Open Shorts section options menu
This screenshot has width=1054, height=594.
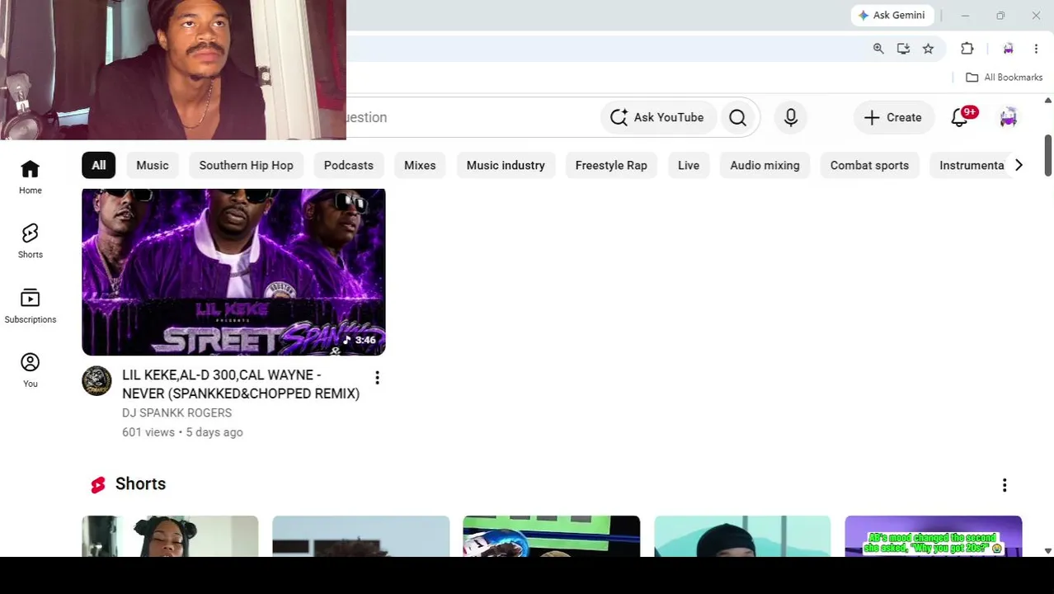(x=1005, y=485)
